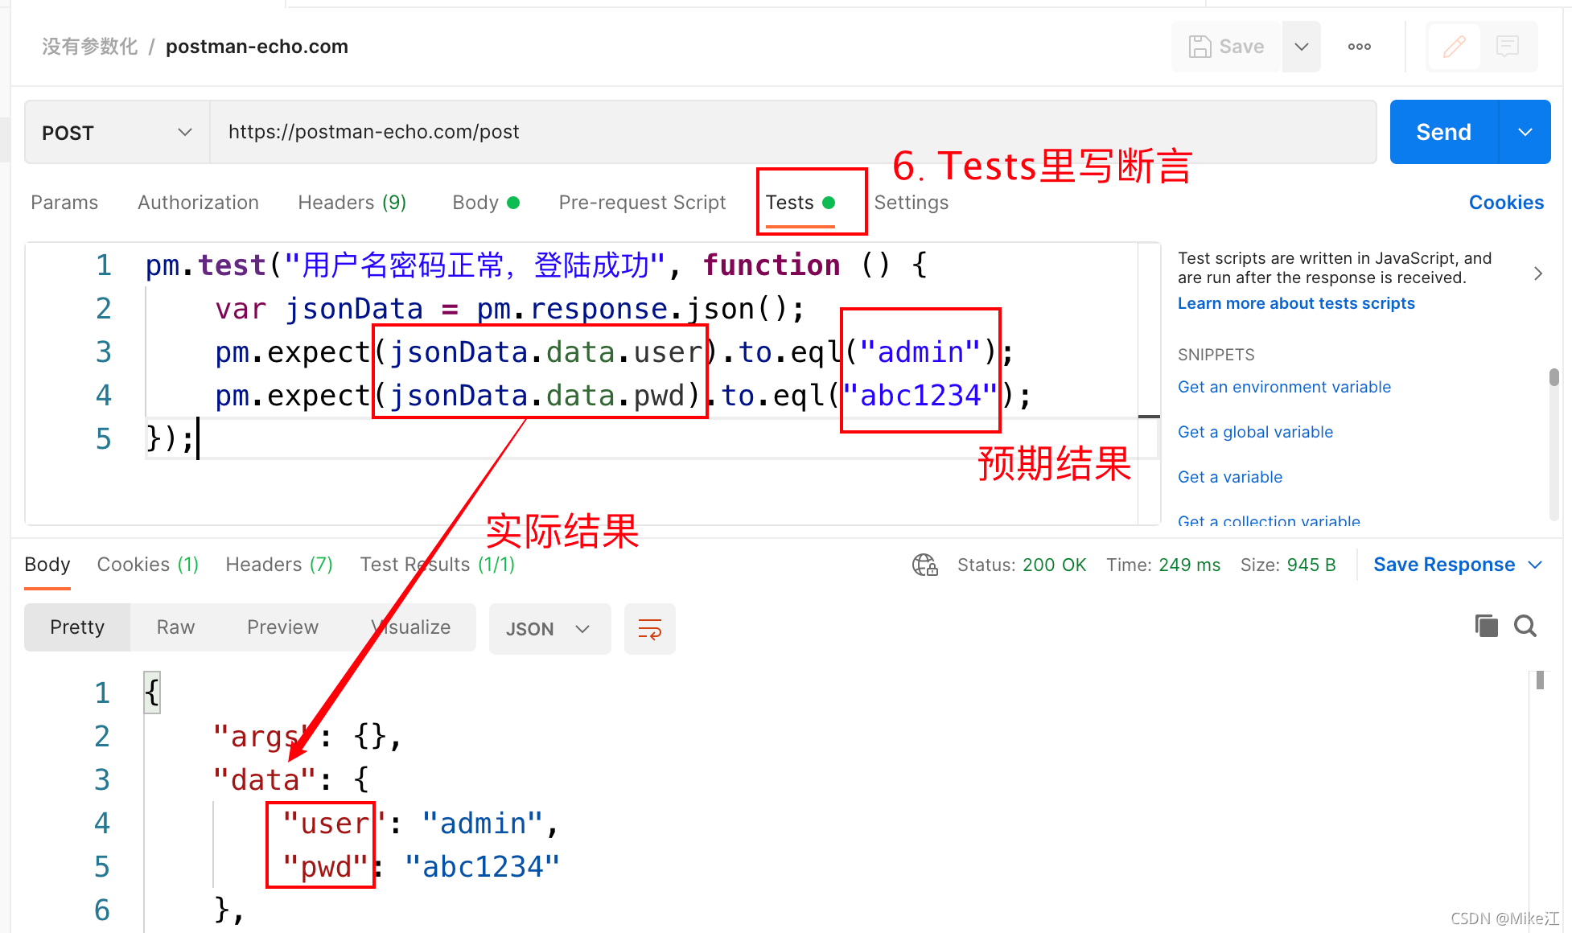Click Save Response
This screenshot has height=933, width=1572.
point(1444,565)
